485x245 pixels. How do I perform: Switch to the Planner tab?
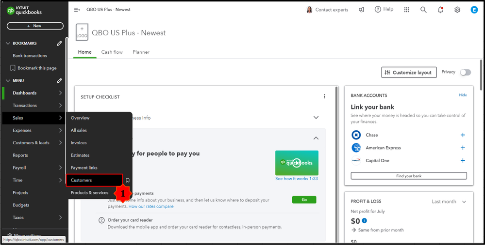(141, 52)
